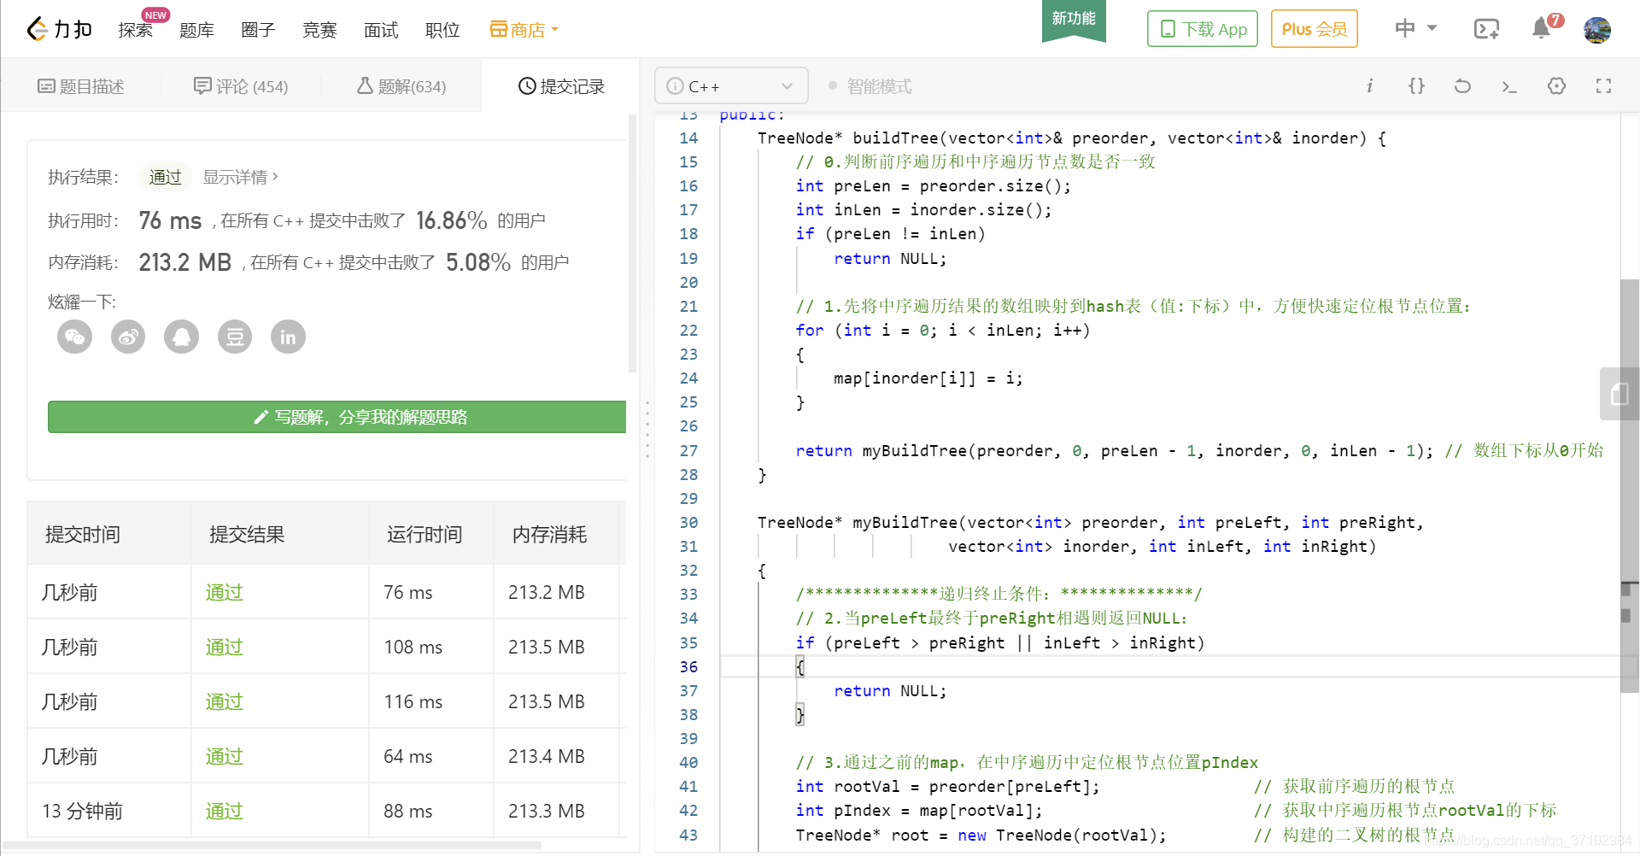Share via the WeChat icon
The height and width of the screenshot is (856, 1640).
coord(74,337)
